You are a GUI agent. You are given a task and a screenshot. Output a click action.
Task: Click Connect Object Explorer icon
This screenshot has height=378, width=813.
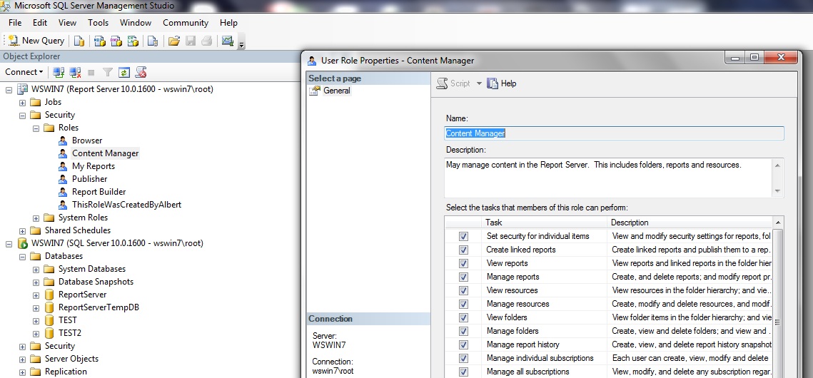tap(59, 72)
